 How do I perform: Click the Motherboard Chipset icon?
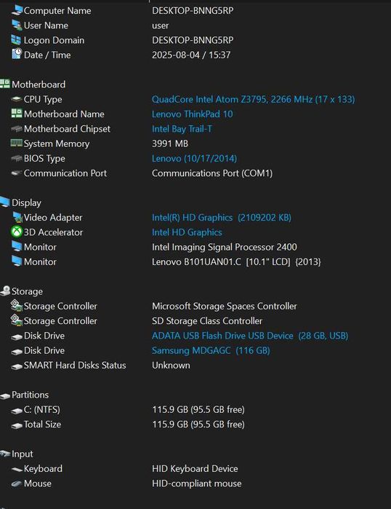[x=17, y=129]
